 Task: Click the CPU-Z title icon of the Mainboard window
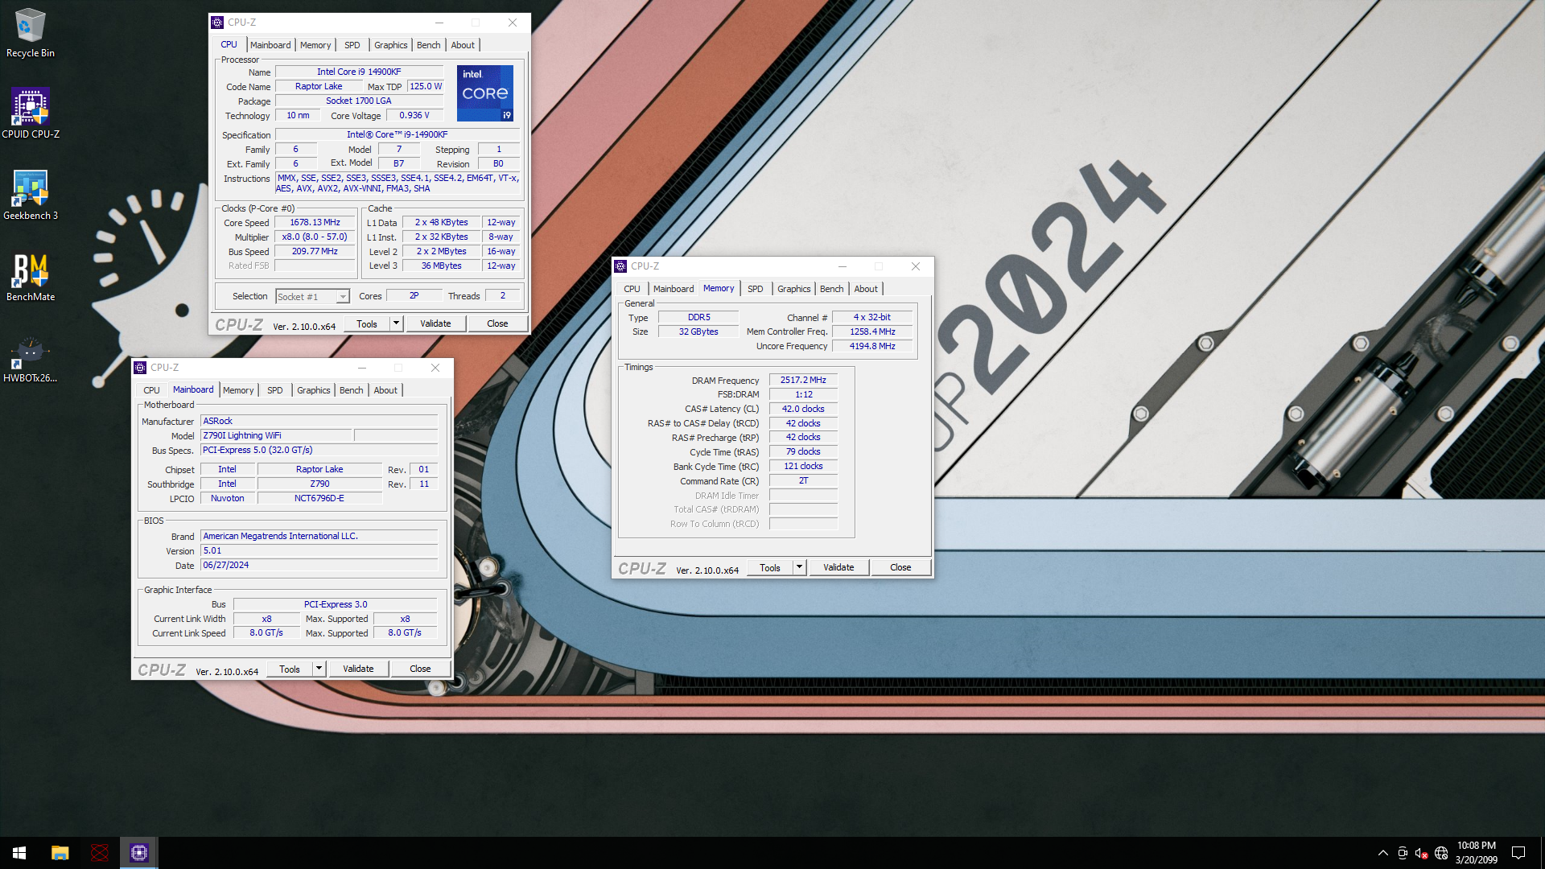[x=140, y=368]
